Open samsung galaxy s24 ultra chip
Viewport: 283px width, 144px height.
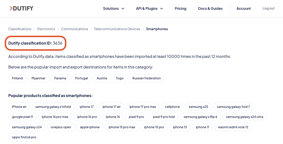pos(245,117)
